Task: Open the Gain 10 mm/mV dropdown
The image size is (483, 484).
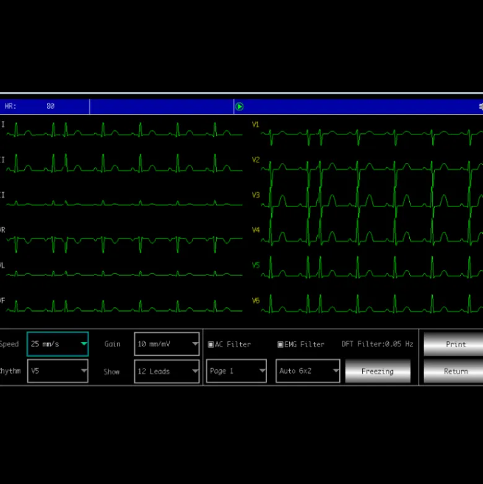Action: tap(167, 344)
